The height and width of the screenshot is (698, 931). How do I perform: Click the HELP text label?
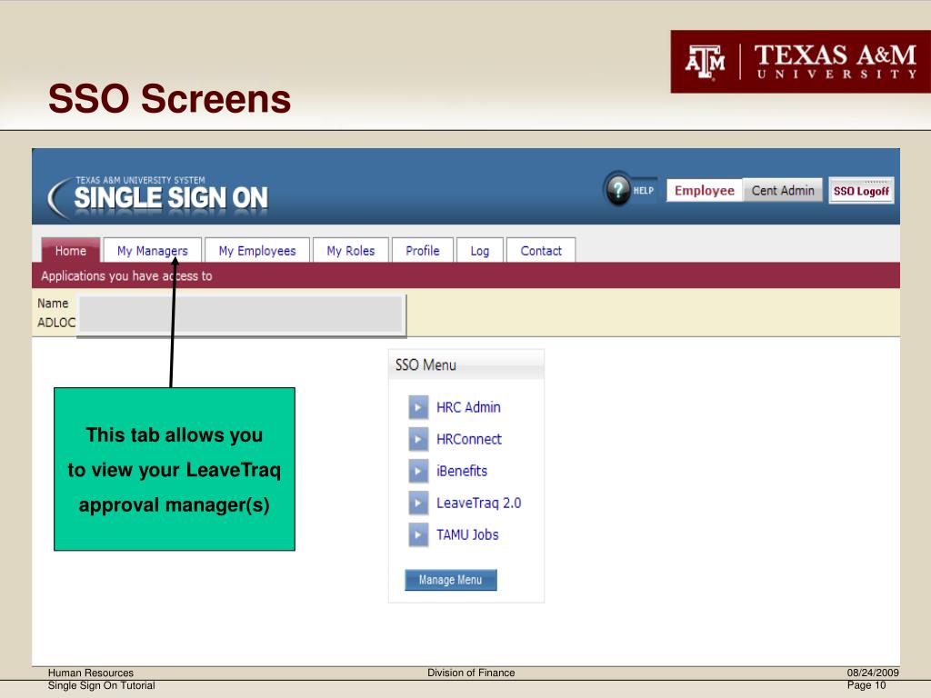tap(643, 191)
